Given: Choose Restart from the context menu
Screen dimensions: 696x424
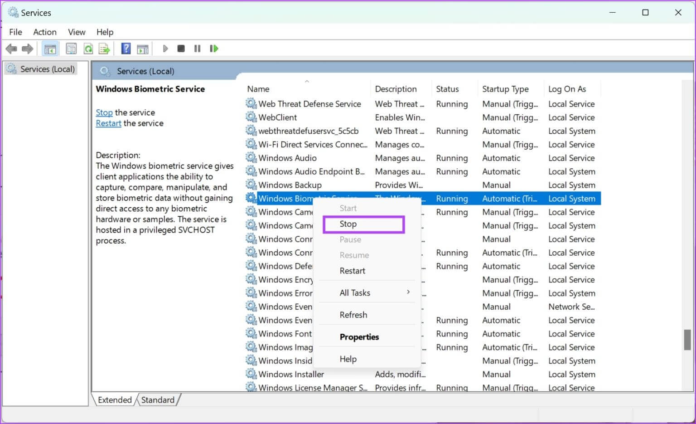Looking at the screenshot, I should [352, 271].
